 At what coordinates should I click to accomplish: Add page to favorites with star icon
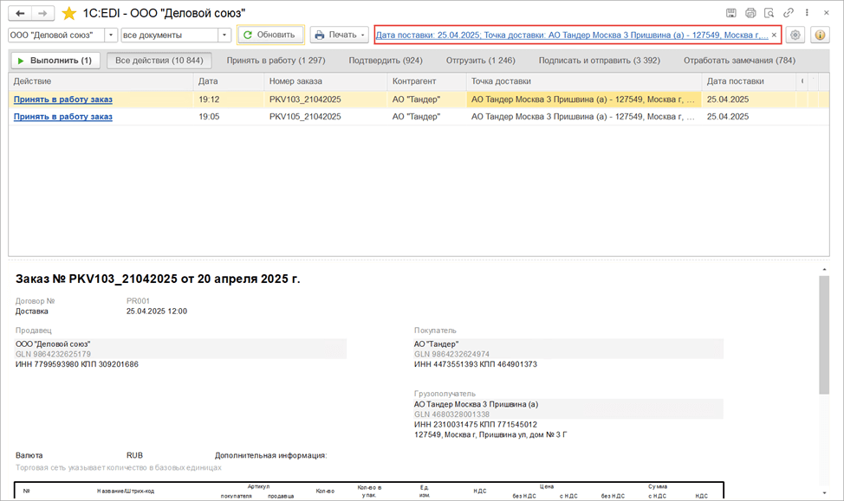68,13
